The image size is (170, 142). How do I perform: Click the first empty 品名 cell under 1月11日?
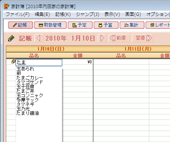coord(121,62)
